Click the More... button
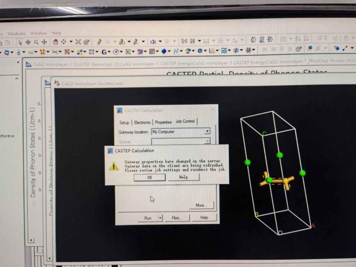The width and height of the screenshot is (356, 267). (x=201, y=205)
